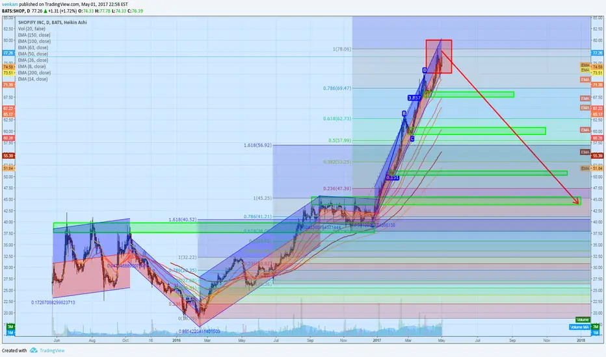Image resolution: width=606 pixels, height=357 pixels.
Task: Open the TradingView link in footer
Action: tap(52, 351)
